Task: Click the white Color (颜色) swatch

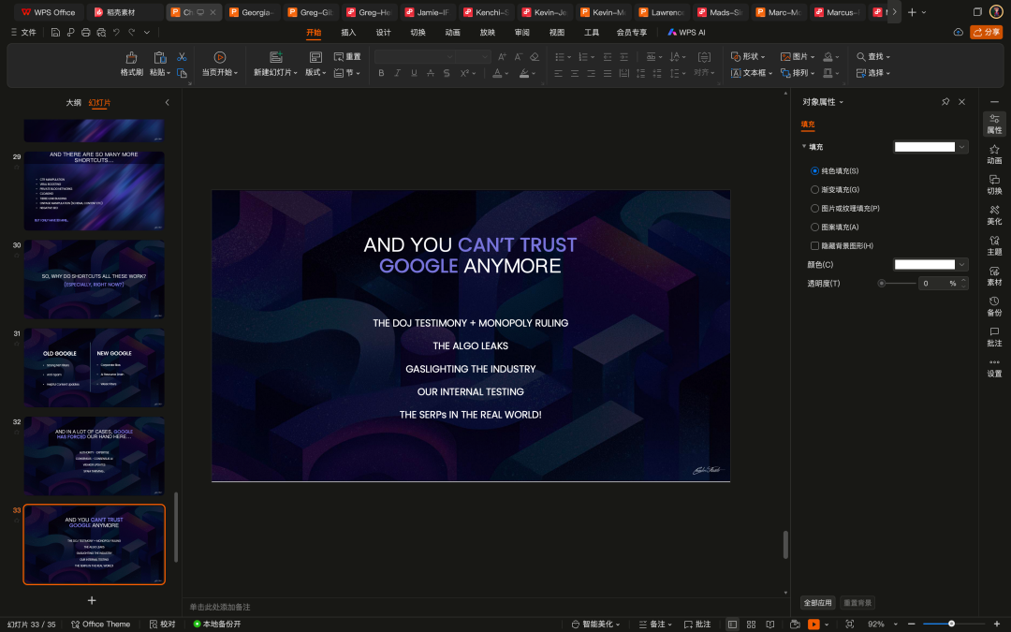Action: pyautogui.click(x=925, y=264)
